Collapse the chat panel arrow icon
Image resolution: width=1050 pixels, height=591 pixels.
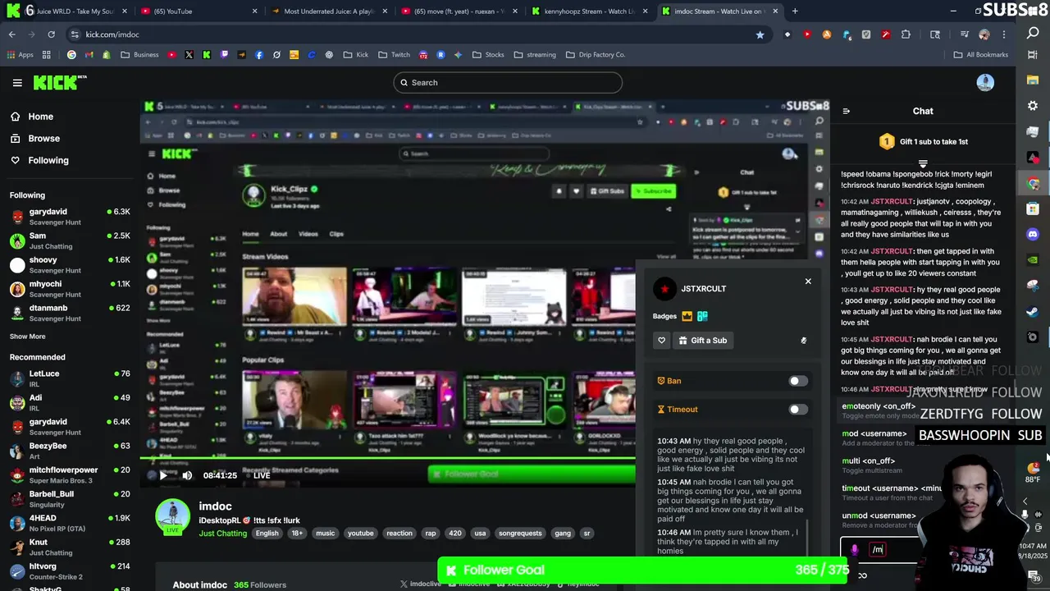[846, 111]
